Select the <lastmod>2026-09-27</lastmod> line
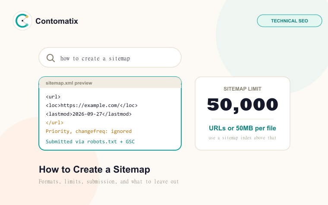 point(89,114)
